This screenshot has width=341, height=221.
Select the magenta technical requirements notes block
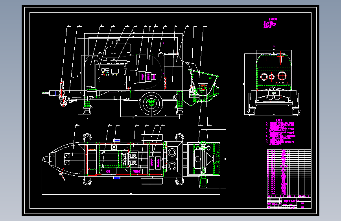pos(280,132)
